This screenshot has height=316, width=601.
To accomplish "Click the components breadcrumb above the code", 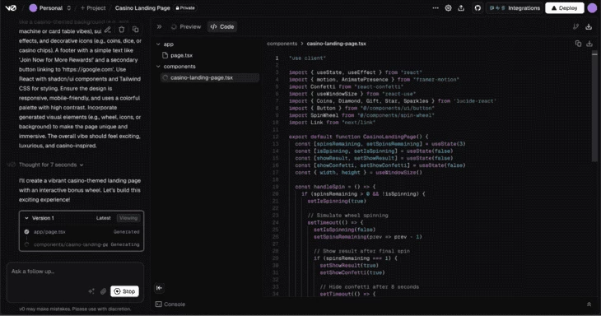I will [x=282, y=44].
